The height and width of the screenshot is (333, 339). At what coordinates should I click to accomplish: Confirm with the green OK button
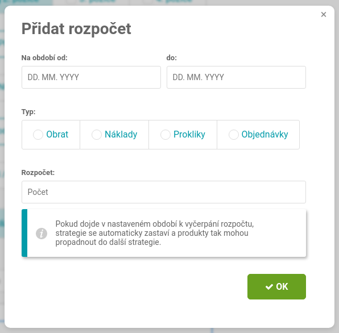276,286
